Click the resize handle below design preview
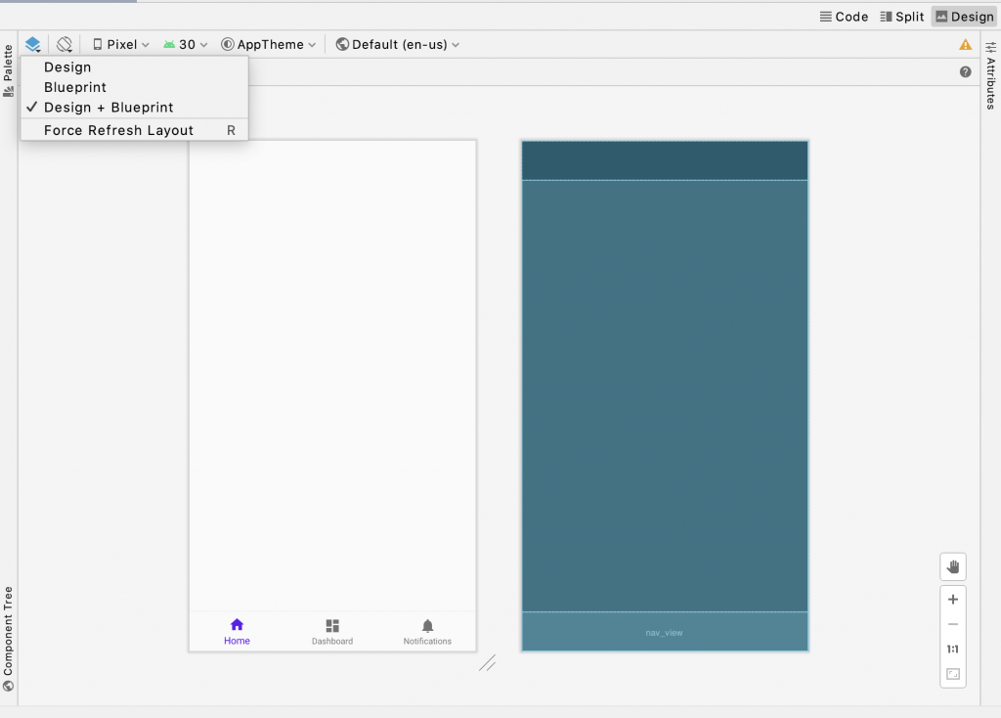The height and width of the screenshot is (718, 1001). (487, 663)
